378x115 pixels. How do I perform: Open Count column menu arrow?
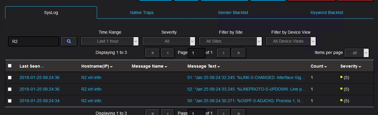click(x=326, y=67)
